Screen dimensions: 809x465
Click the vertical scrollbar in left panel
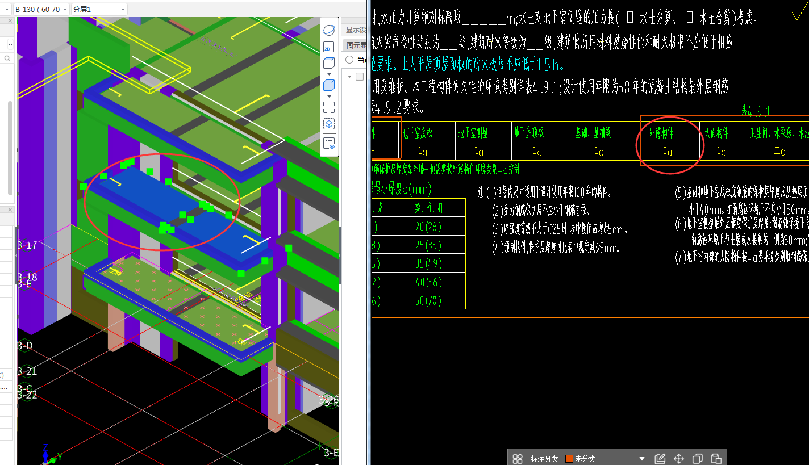(x=10, y=148)
